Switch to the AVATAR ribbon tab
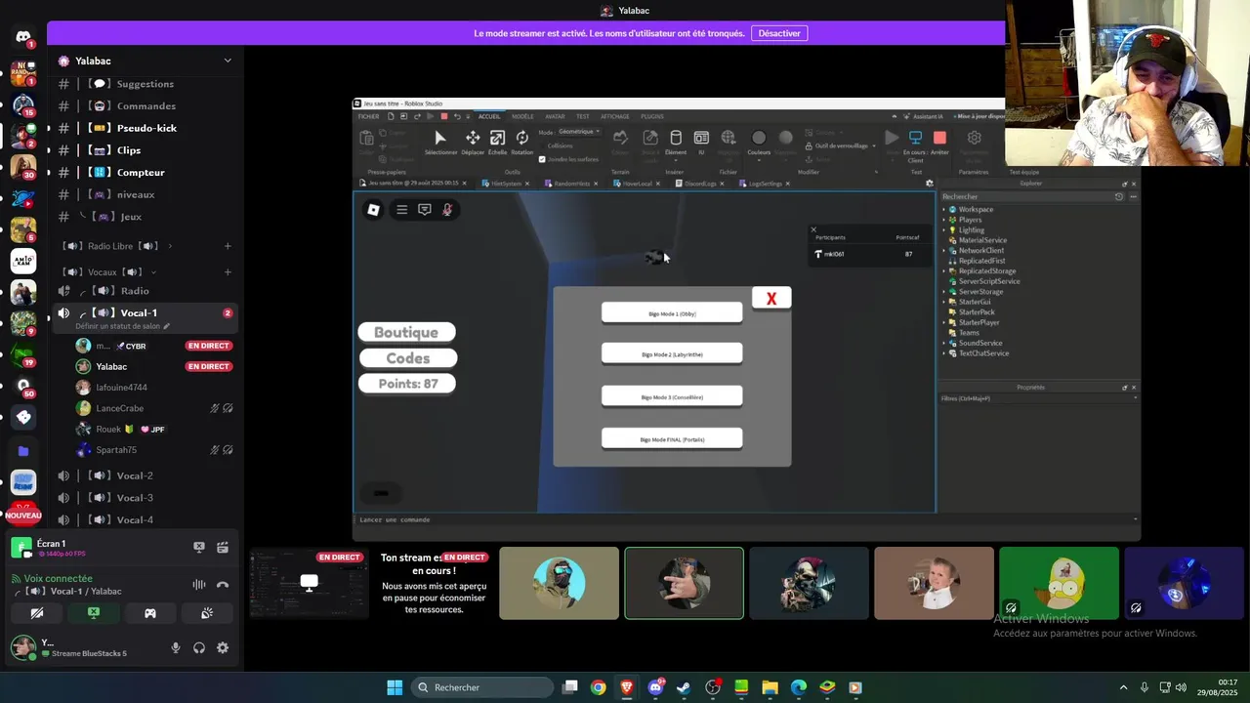The height and width of the screenshot is (703, 1250). (555, 116)
